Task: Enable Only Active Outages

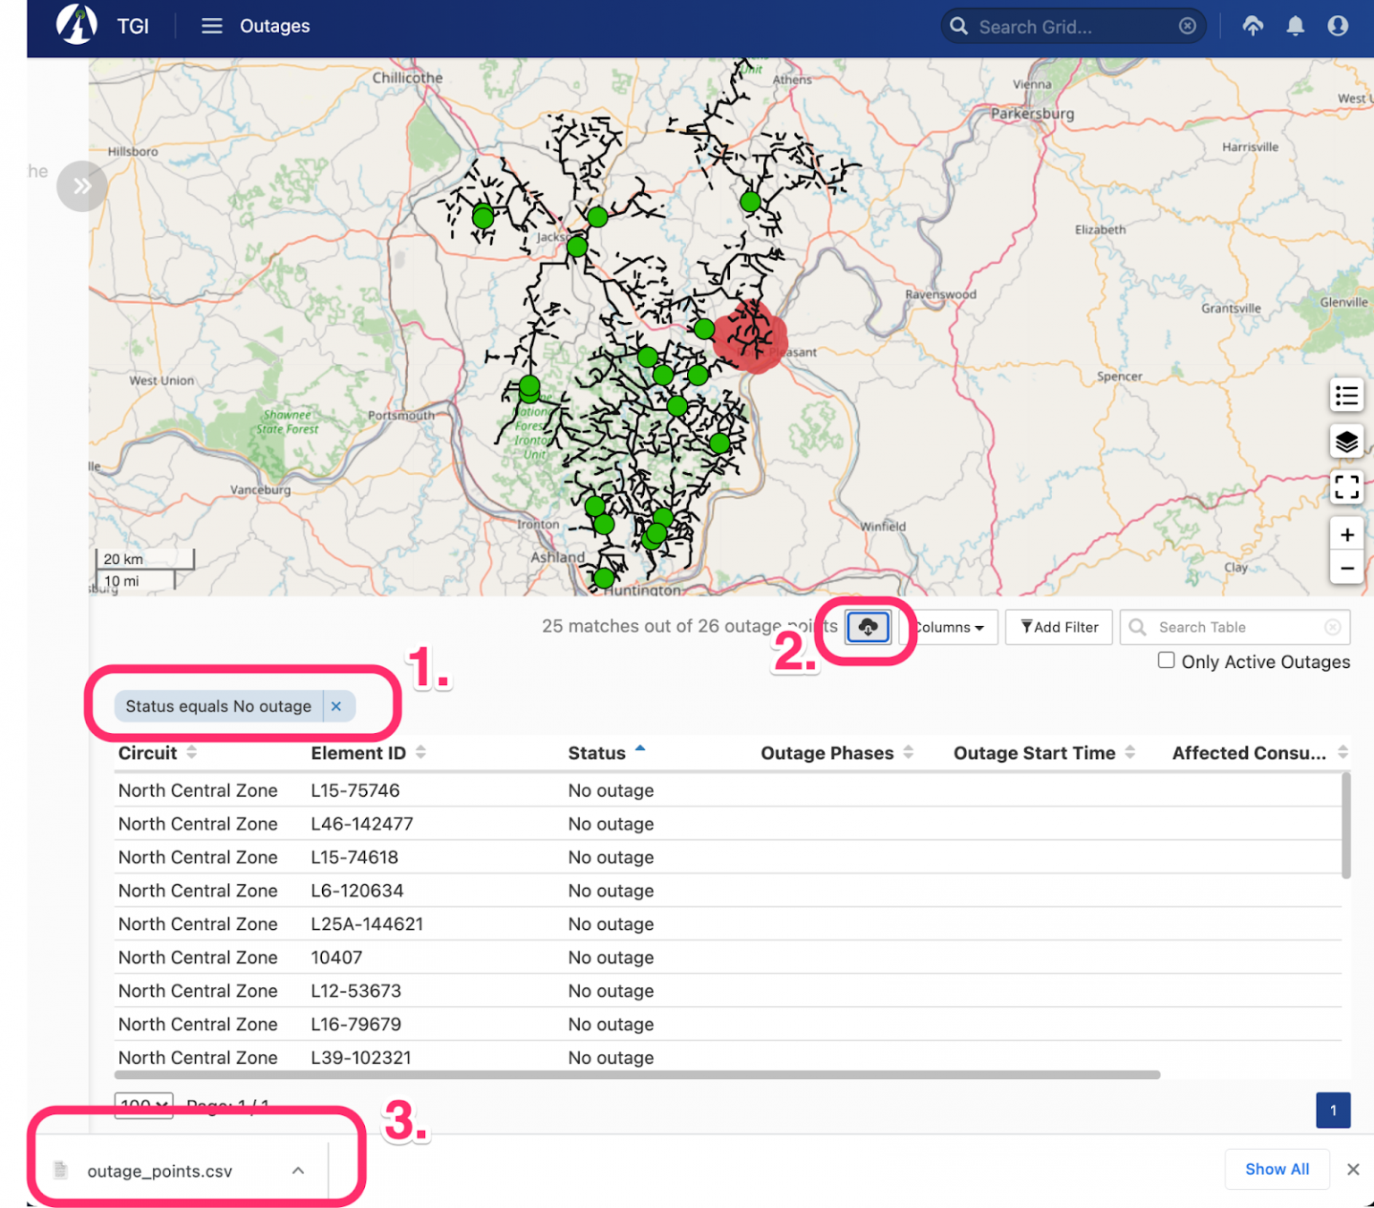Action: click(x=1166, y=660)
